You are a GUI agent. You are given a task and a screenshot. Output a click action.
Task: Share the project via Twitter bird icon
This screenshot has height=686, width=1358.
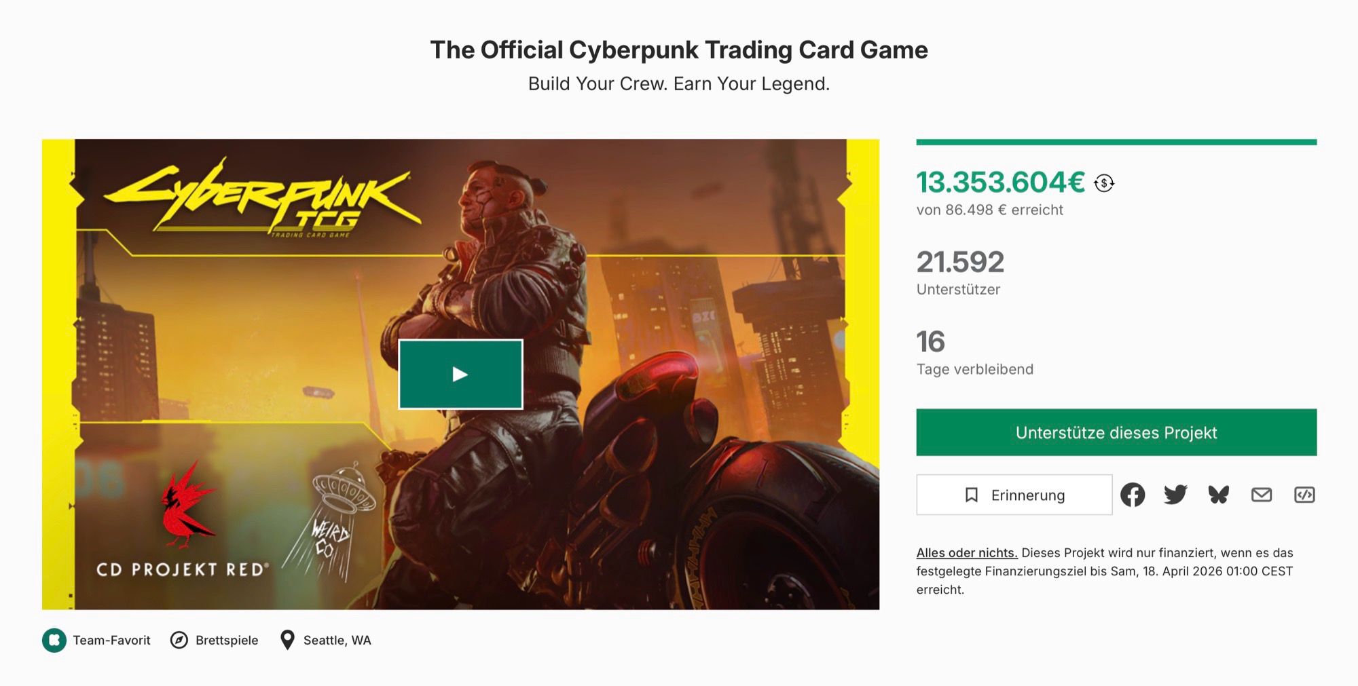click(x=1175, y=495)
